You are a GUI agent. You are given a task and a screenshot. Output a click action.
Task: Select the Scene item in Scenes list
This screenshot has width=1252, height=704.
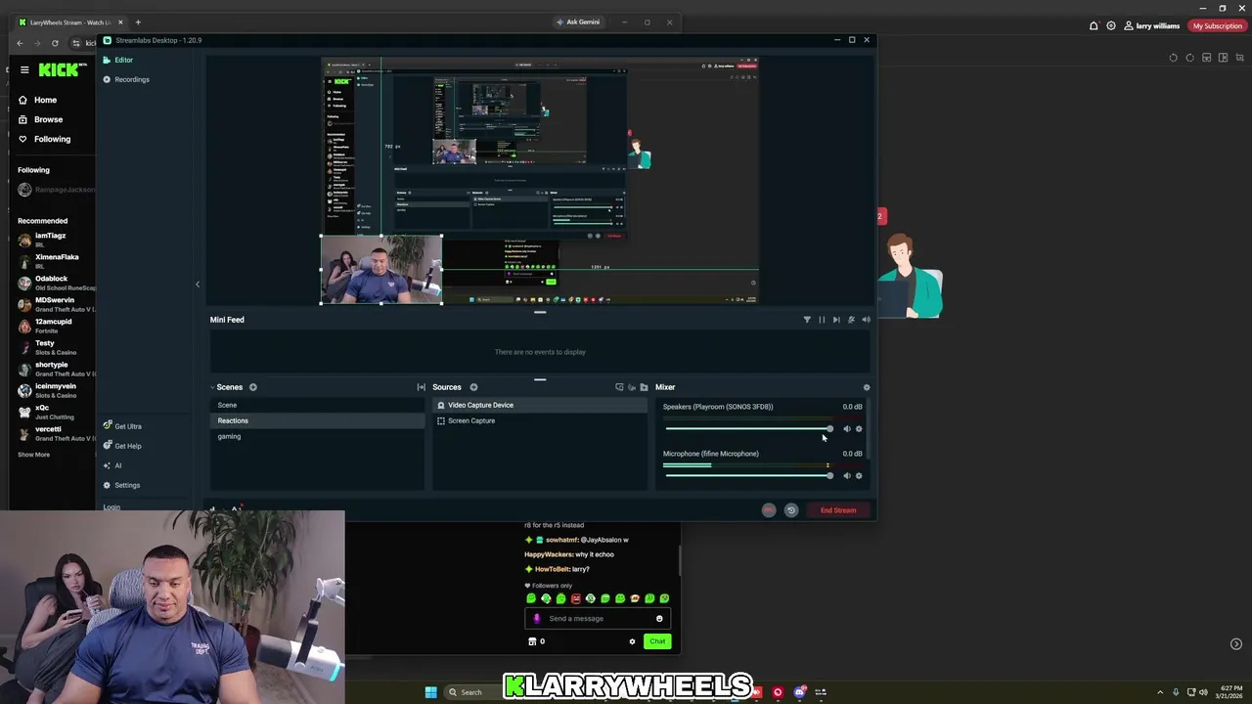coord(318,405)
